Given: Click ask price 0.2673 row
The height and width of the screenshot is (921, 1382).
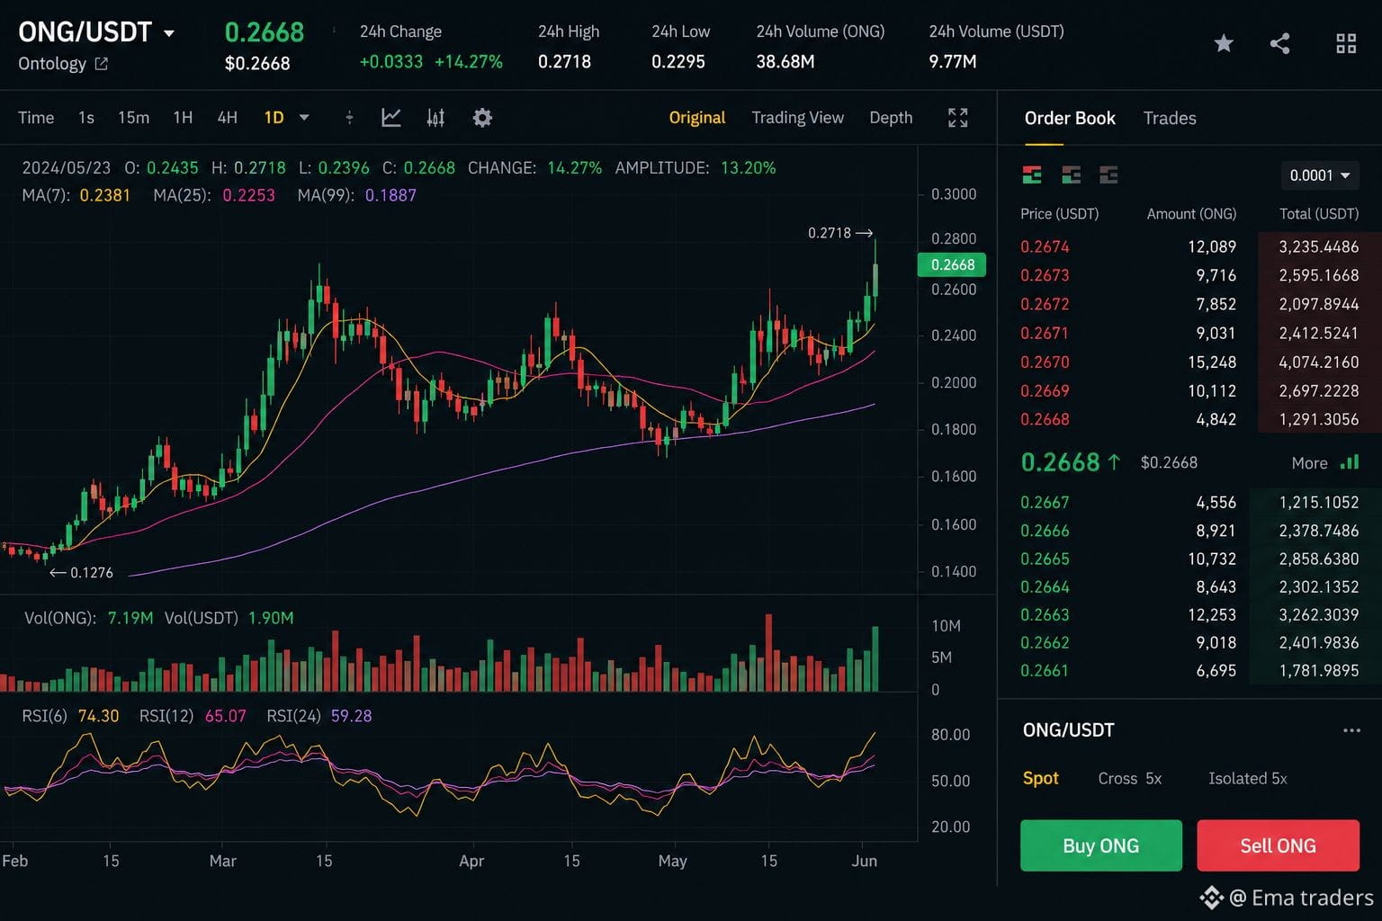Looking at the screenshot, I should (1189, 275).
